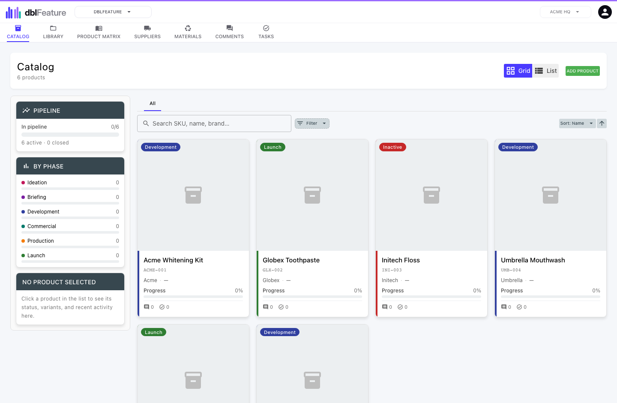Open comments on Umbrella Mouthwash

(x=506, y=307)
